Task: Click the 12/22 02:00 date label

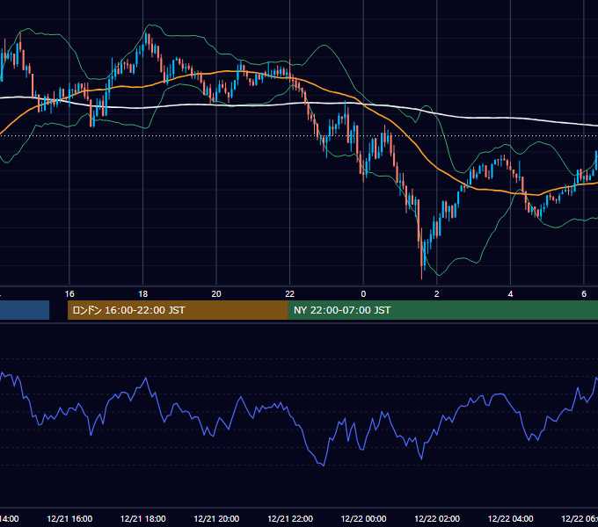Action: 437,519
